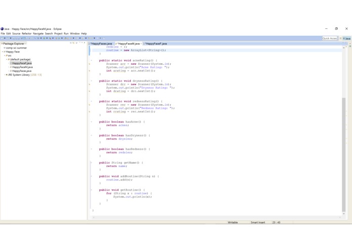The image size is (352, 250).
Task: Click warning marker beside Scanner acr line
Action: [90, 64]
